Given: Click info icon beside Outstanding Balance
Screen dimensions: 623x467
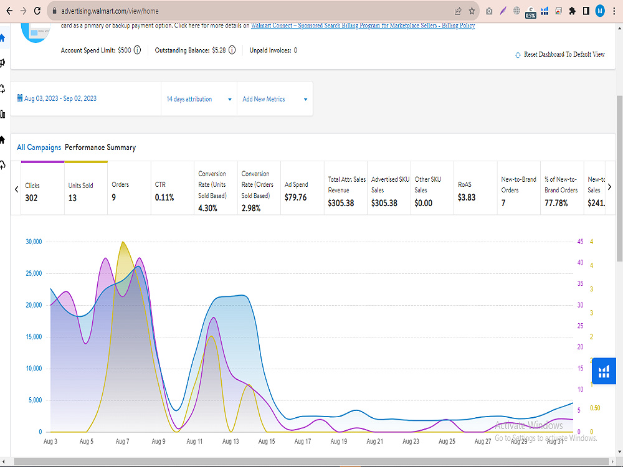Looking at the screenshot, I should click(232, 50).
